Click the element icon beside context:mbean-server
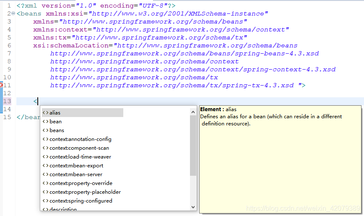This screenshot has width=364, height=216. [45, 174]
